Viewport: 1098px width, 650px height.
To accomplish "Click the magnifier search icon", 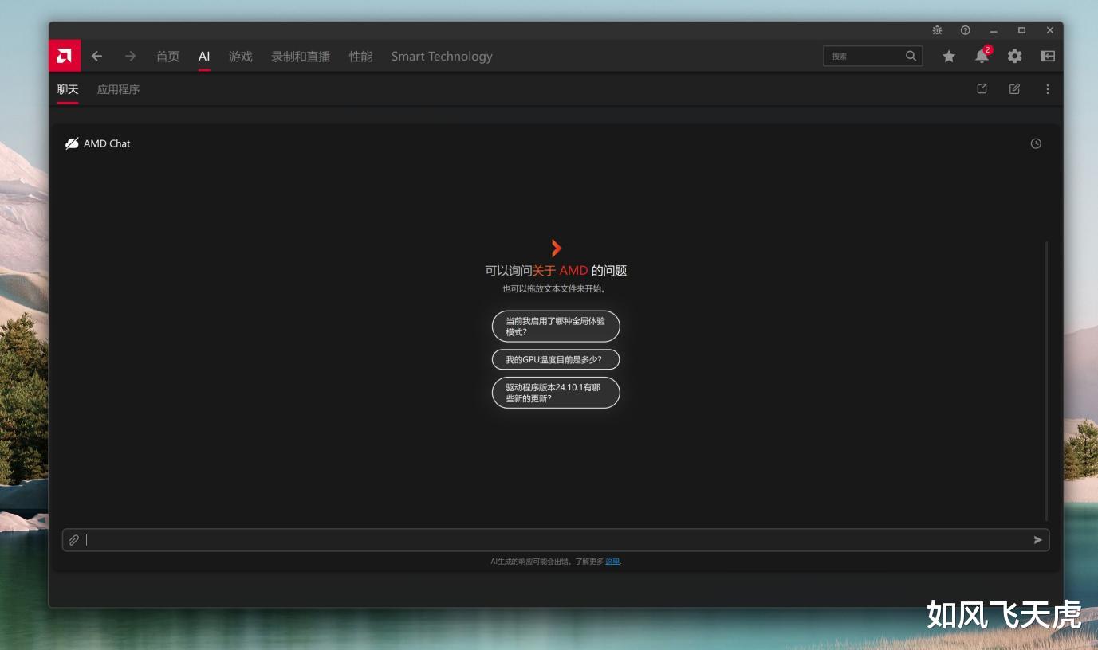I will (x=911, y=56).
